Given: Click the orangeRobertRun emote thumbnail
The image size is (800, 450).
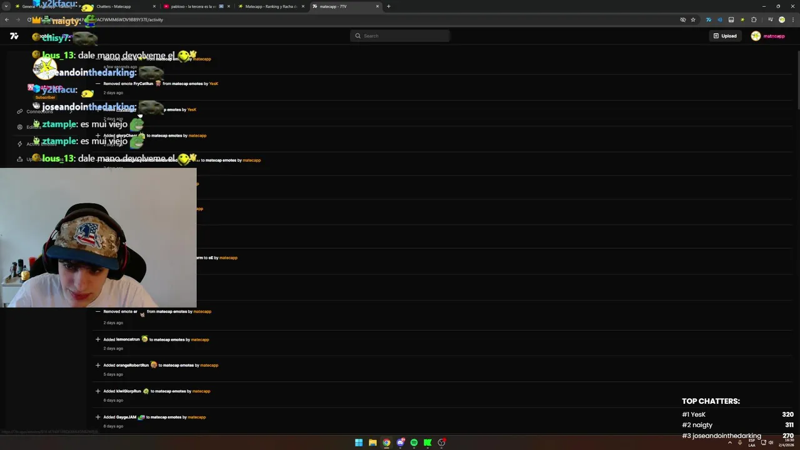Looking at the screenshot, I should tap(154, 365).
